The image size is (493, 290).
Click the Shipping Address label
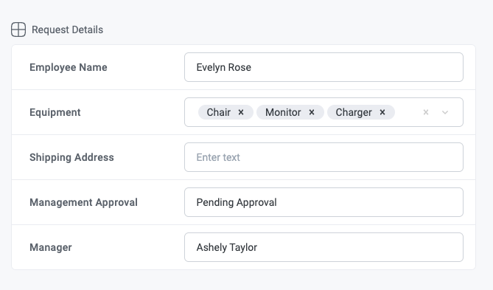point(71,157)
